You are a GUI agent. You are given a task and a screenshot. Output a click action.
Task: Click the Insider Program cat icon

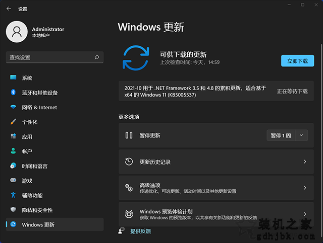129,214
